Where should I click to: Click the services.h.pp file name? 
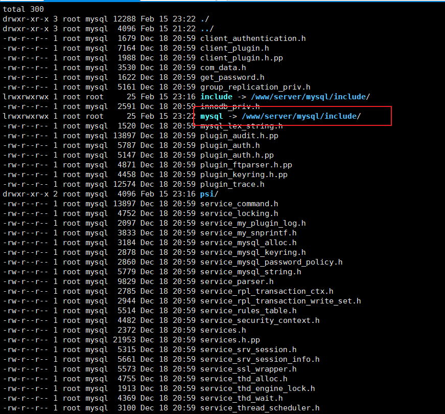point(230,340)
